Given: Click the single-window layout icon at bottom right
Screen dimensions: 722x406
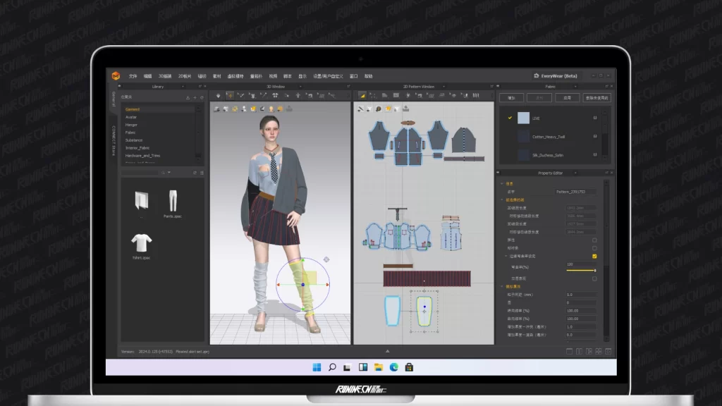Looking at the screenshot, I should coord(569,351).
